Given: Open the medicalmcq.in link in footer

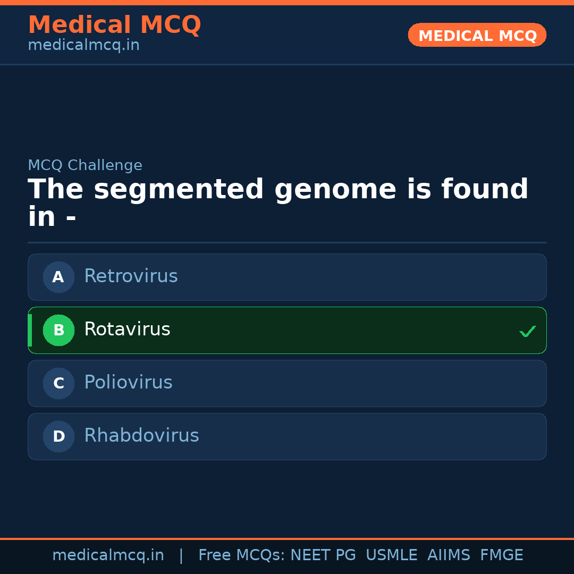Looking at the screenshot, I should click(108, 555).
